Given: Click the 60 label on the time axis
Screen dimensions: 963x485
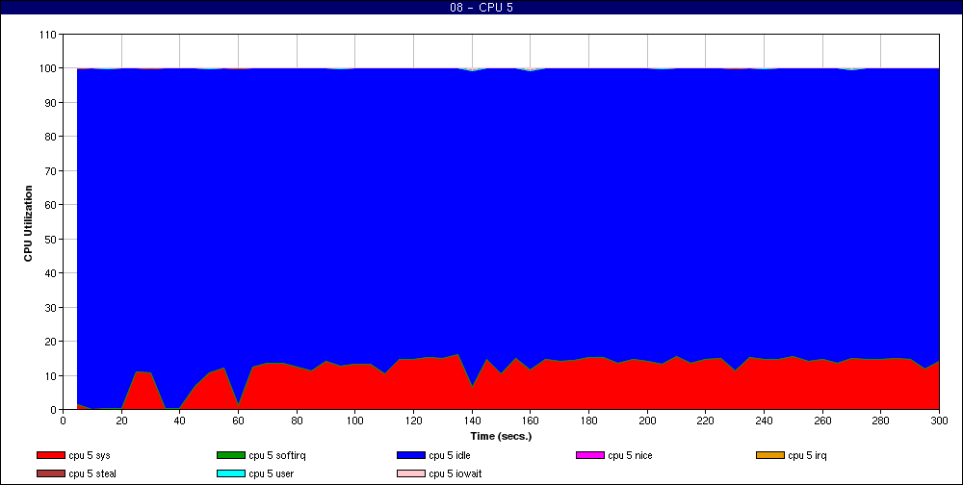Looking at the screenshot, I should point(238,421).
